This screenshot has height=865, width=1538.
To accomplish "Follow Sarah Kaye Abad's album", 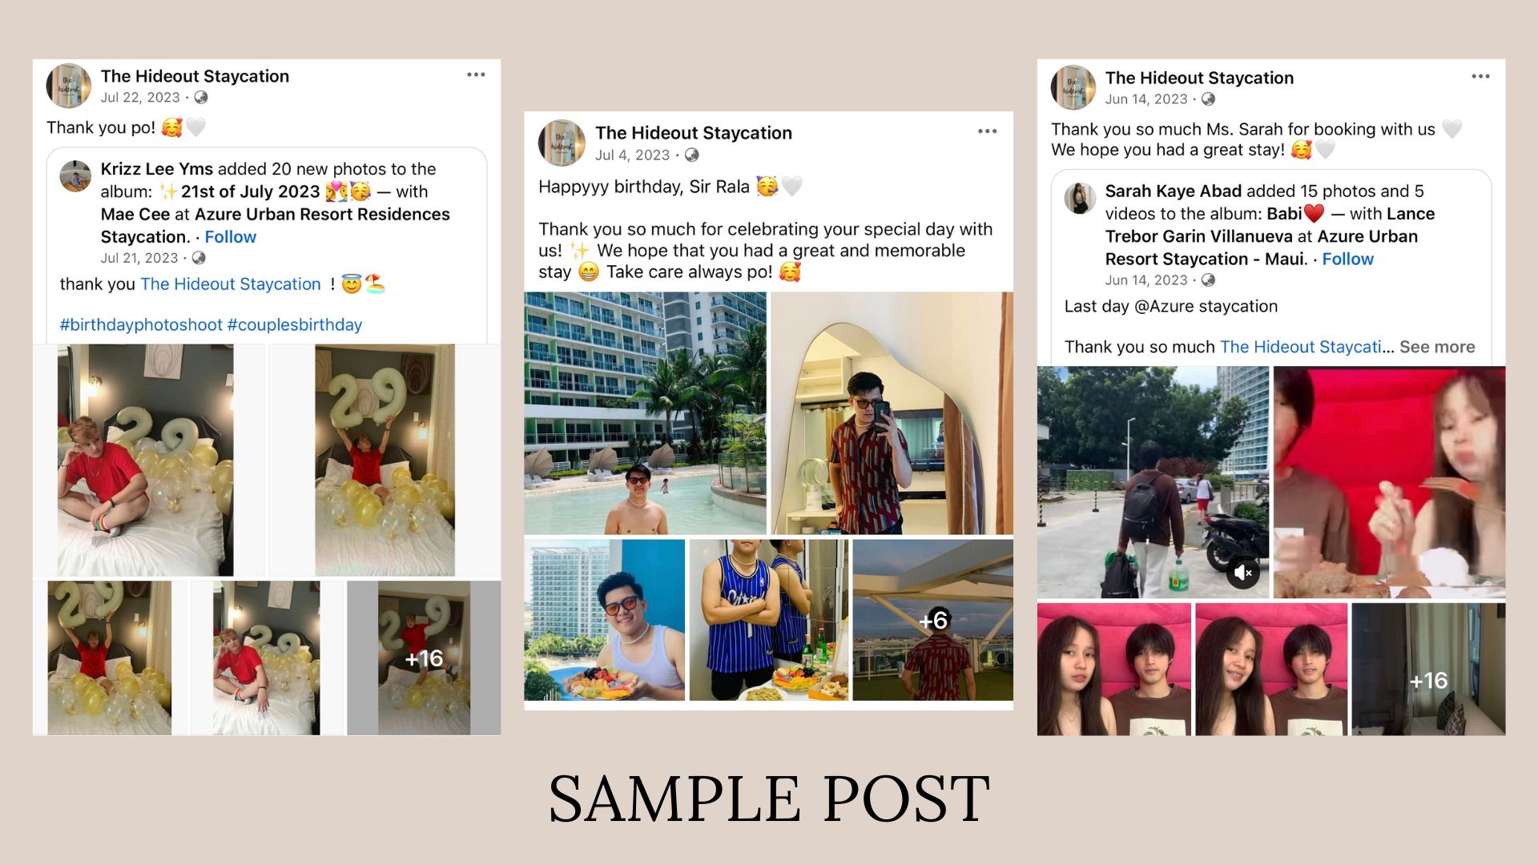I will coord(1347,259).
